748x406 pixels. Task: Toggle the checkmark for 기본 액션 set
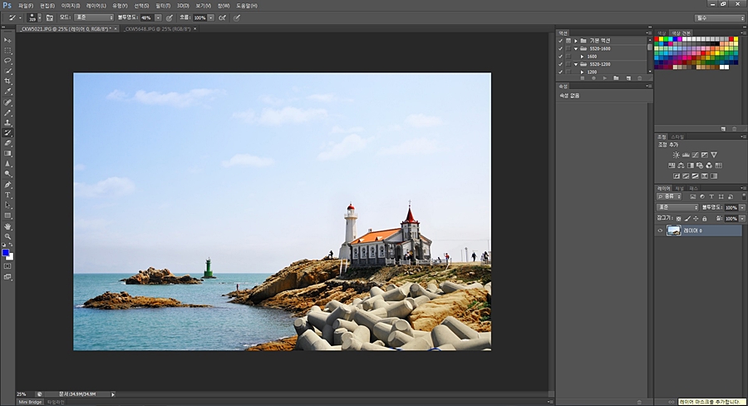(560, 40)
